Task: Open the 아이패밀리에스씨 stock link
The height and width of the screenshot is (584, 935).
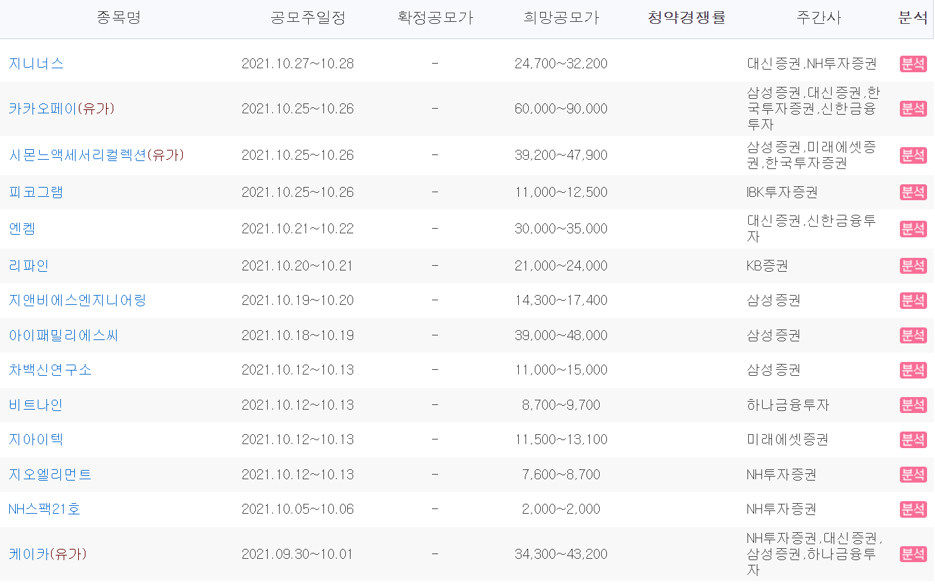Action: coord(64,335)
